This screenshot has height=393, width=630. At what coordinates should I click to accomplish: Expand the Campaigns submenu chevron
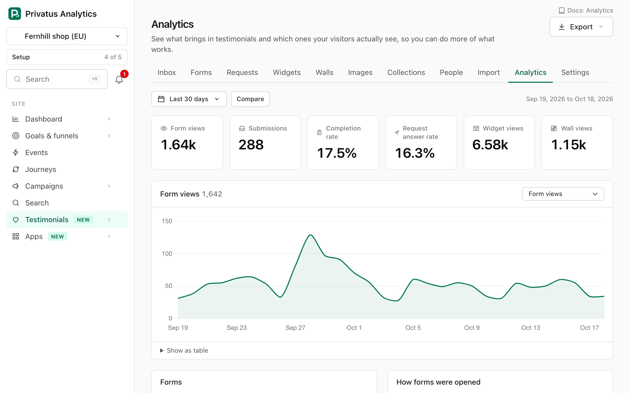click(109, 186)
